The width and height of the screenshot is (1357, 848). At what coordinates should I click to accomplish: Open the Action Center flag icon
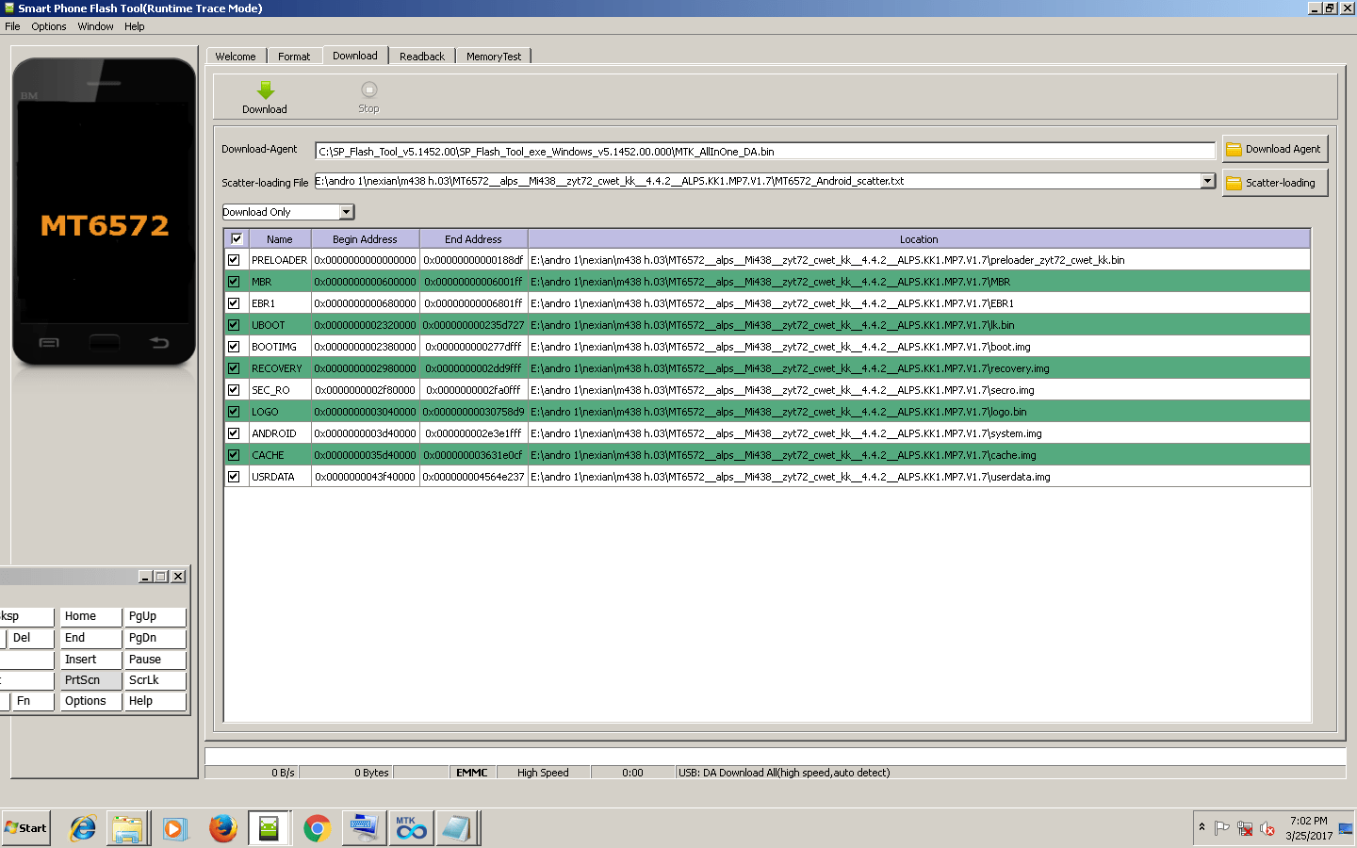(1222, 829)
